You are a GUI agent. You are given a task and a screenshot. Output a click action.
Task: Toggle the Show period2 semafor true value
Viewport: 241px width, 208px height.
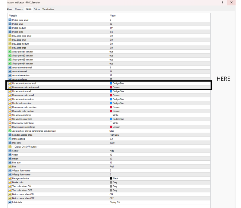point(111,56)
